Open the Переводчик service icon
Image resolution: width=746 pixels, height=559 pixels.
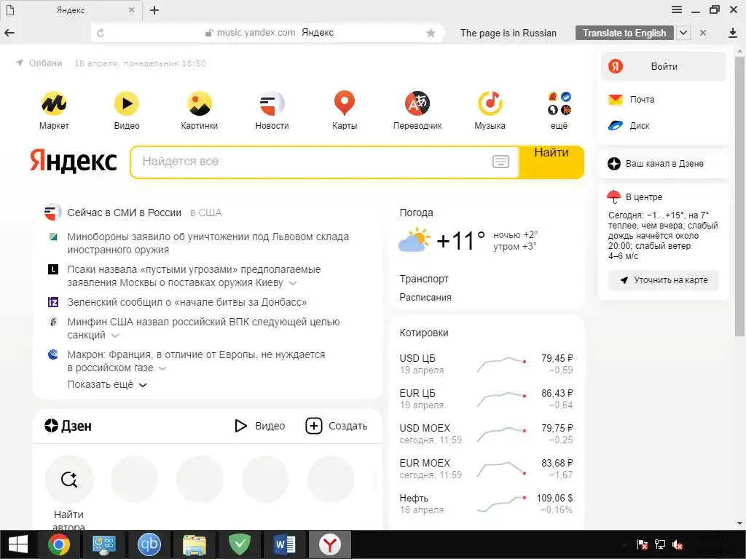pos(417,103)
